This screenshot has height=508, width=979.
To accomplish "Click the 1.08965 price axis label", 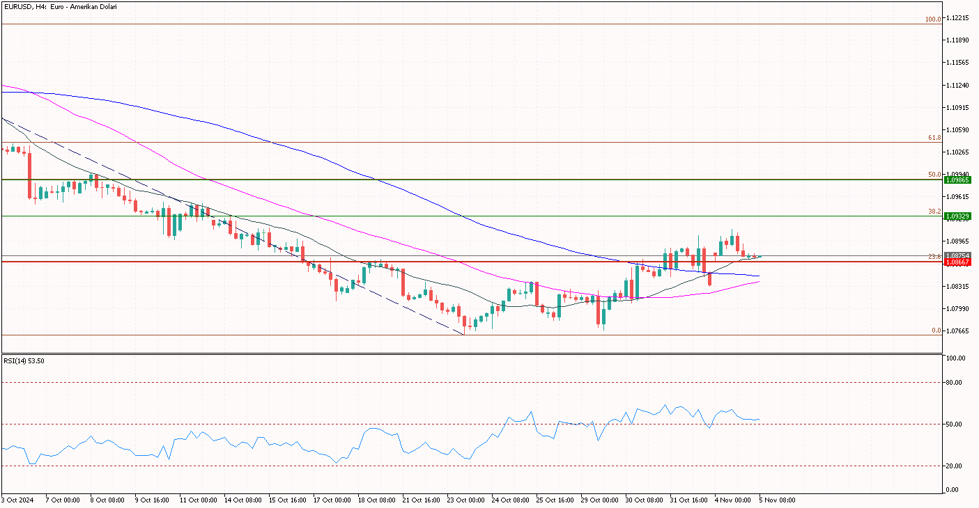I will (959, 241).
